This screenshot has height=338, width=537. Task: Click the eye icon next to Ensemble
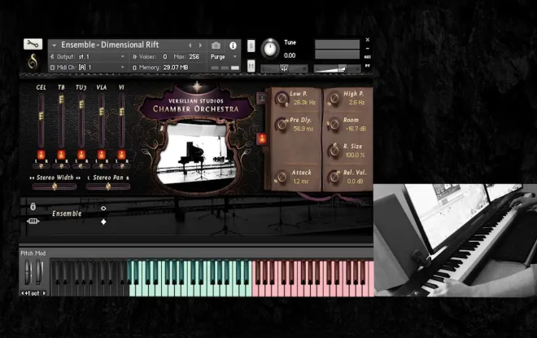(x=103, y=208)
